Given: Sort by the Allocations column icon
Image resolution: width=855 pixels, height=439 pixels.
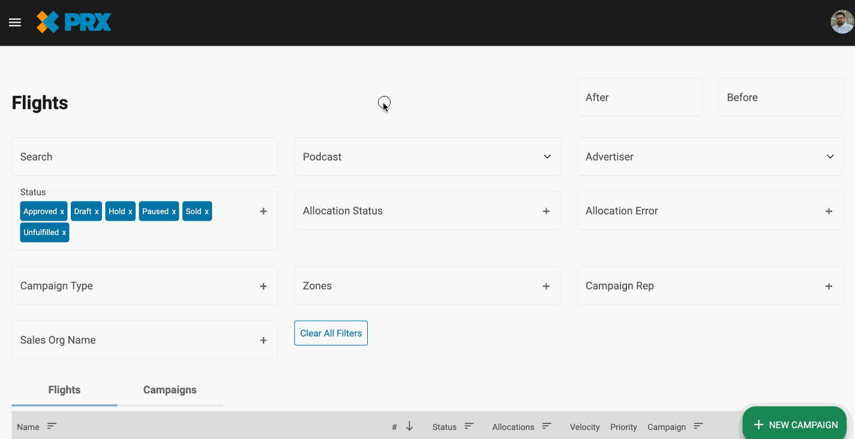Looking at the screenshot, I should [547, 426].
